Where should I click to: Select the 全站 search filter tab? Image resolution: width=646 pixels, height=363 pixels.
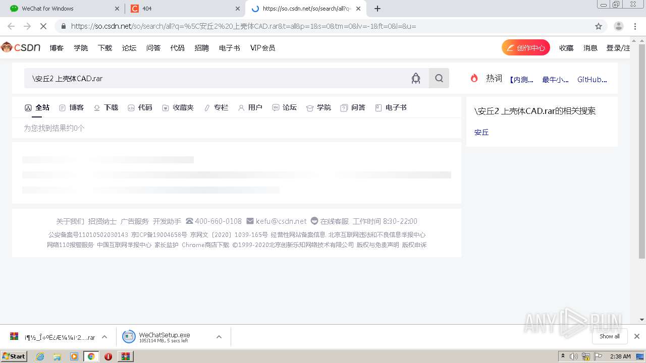(x=37, y=107)
